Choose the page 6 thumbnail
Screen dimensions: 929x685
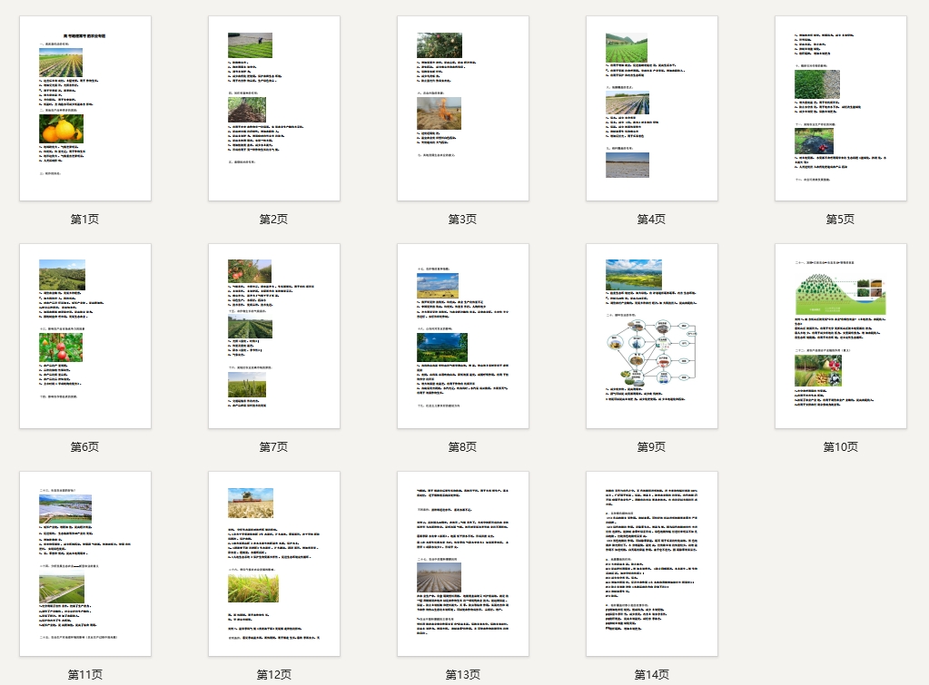tap(85, 337)
